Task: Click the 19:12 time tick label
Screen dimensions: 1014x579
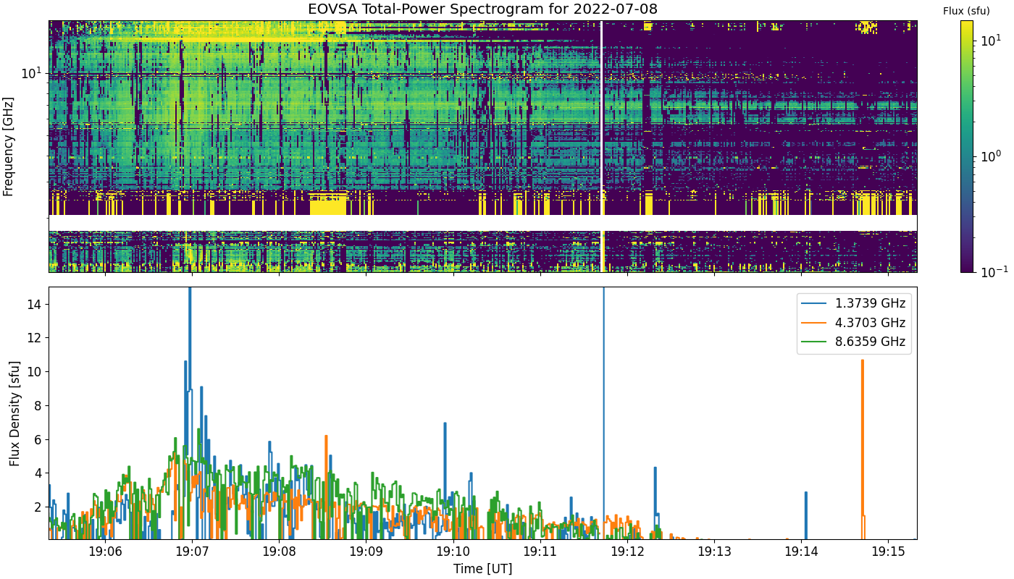Action: pyautogui.click(x=627, y=551)
